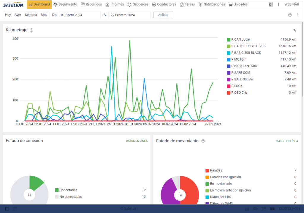Toggle R MOTO F series in legend
This screenshot has width=304, height=213.
pos(229,59)
